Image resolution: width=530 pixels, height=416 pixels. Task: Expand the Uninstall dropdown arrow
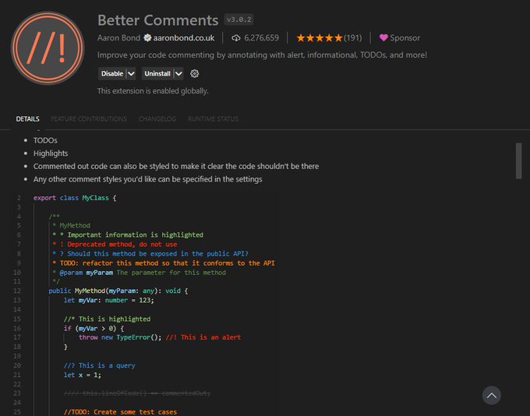point(178,74)
